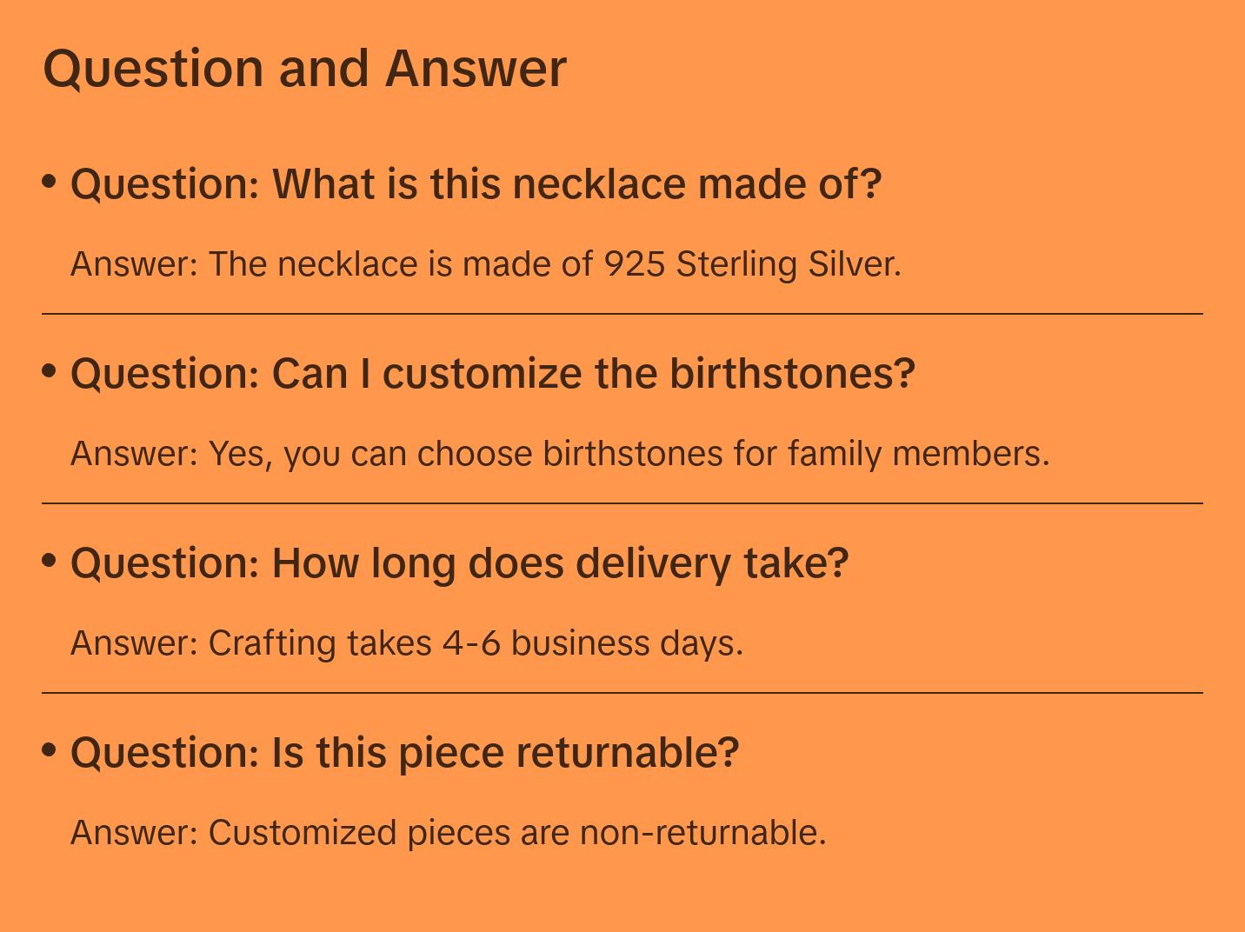Select the delivery time question
Viewport: 1245px width, 932px height.
[x=459, y=563]
